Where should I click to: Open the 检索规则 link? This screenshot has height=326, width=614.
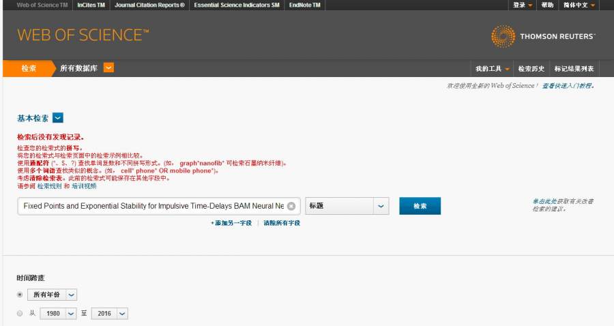coord(50,186)
